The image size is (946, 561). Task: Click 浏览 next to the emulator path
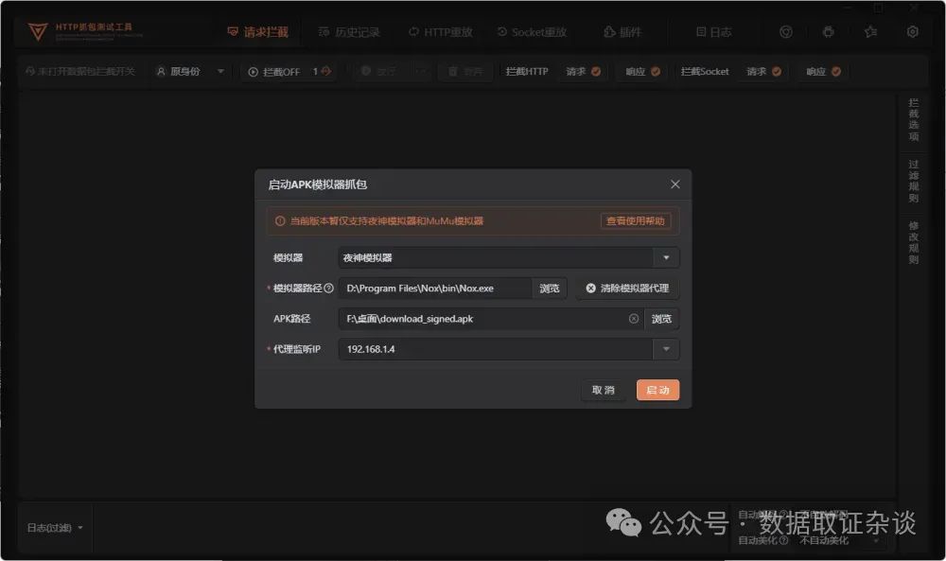pyautogui.click(x=550, y=288)
